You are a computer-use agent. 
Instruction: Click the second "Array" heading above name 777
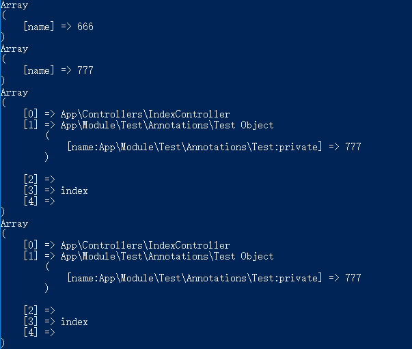click(x=14, y=48)
